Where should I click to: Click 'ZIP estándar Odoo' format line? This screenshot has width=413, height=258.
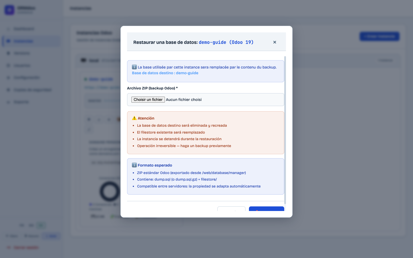191,173
